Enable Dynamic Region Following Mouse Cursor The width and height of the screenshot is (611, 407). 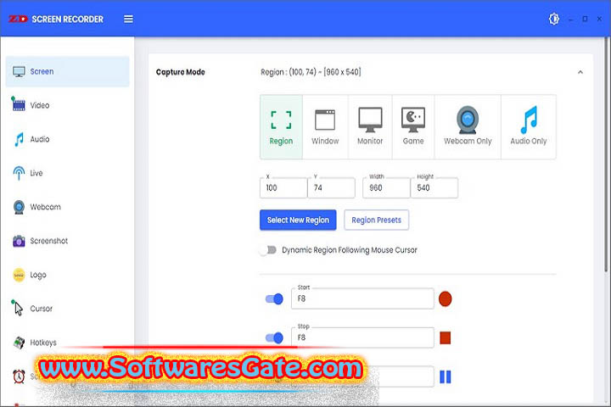[268, 250]
